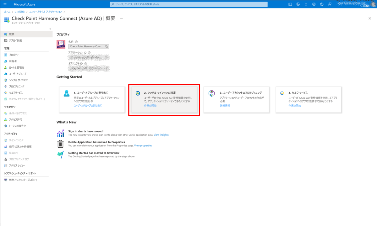Screen dimensions: 377x226
Task: Select 概要 in the sidebar
Action: pyautogui.click(x=26, y=34)
